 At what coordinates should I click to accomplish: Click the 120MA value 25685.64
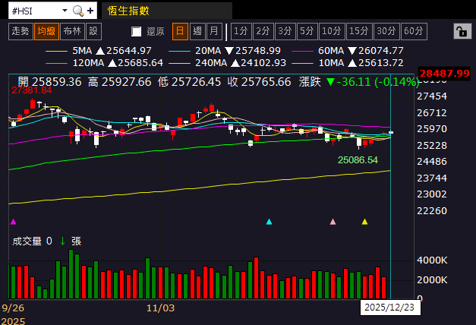click(140, 63)
